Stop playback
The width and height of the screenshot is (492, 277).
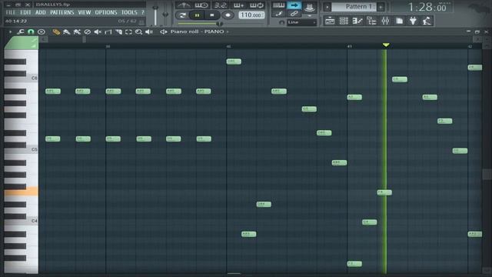(212, 15)
